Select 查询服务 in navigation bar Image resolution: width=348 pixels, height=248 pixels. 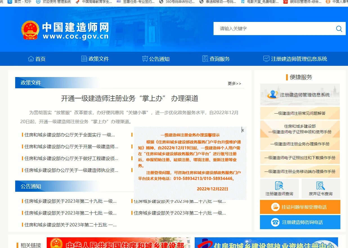click(x=216, y=59)
